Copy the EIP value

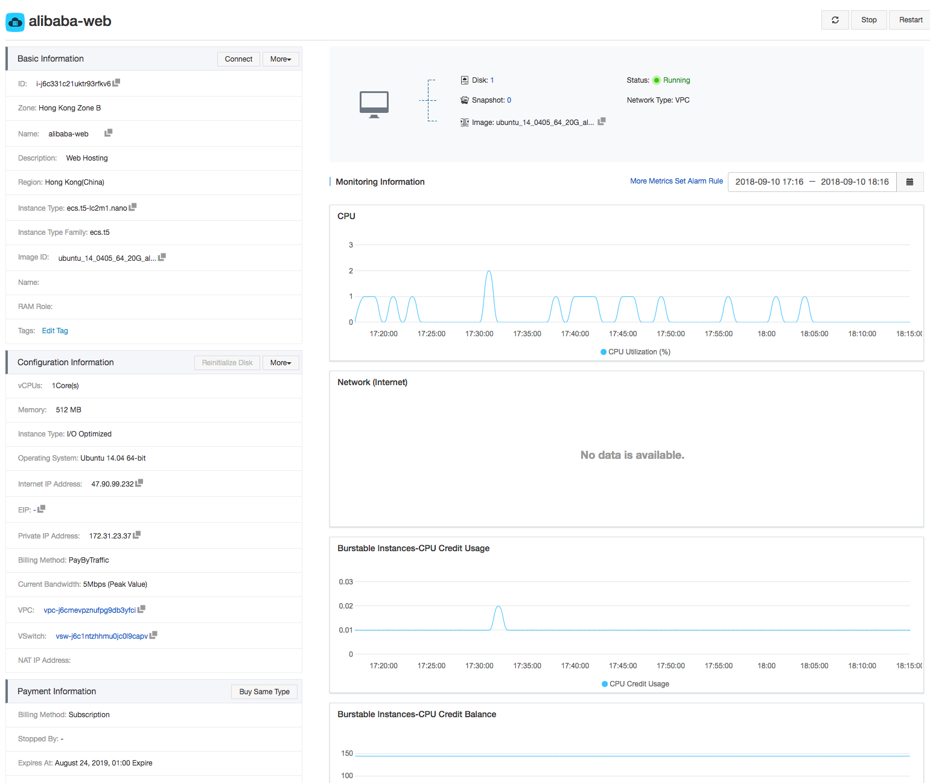42,509
